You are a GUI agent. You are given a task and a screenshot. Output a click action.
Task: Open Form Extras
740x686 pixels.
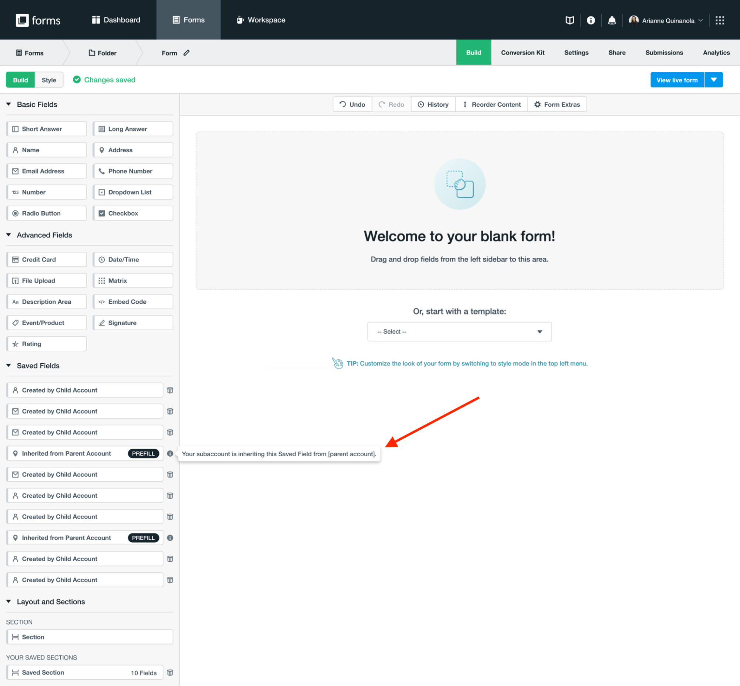[x=557, y=104]
